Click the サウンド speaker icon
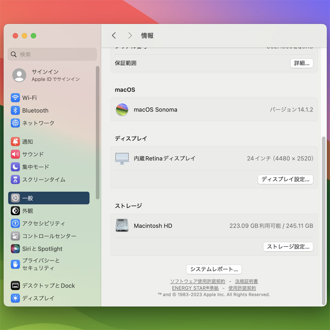This screenshot has width=330, height=330. tap(15, 154)
